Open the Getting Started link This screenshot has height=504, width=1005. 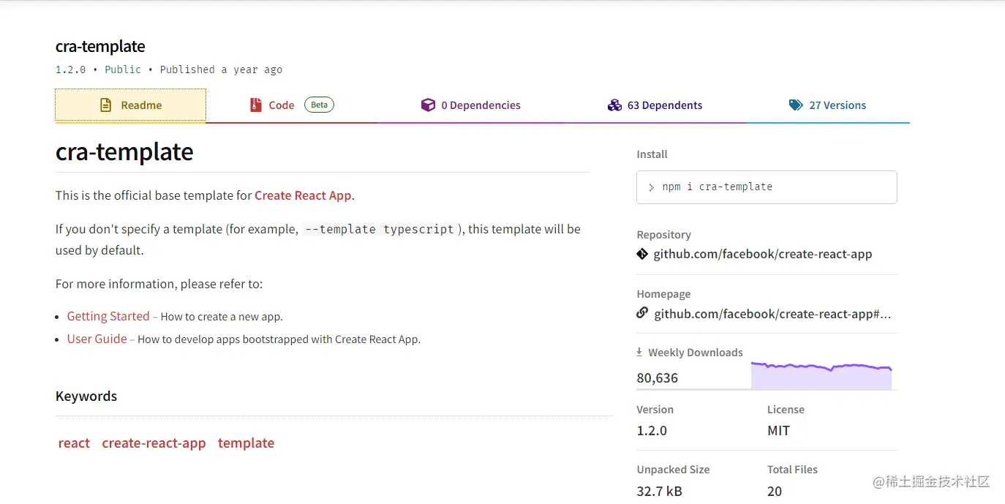click(108, 316)
